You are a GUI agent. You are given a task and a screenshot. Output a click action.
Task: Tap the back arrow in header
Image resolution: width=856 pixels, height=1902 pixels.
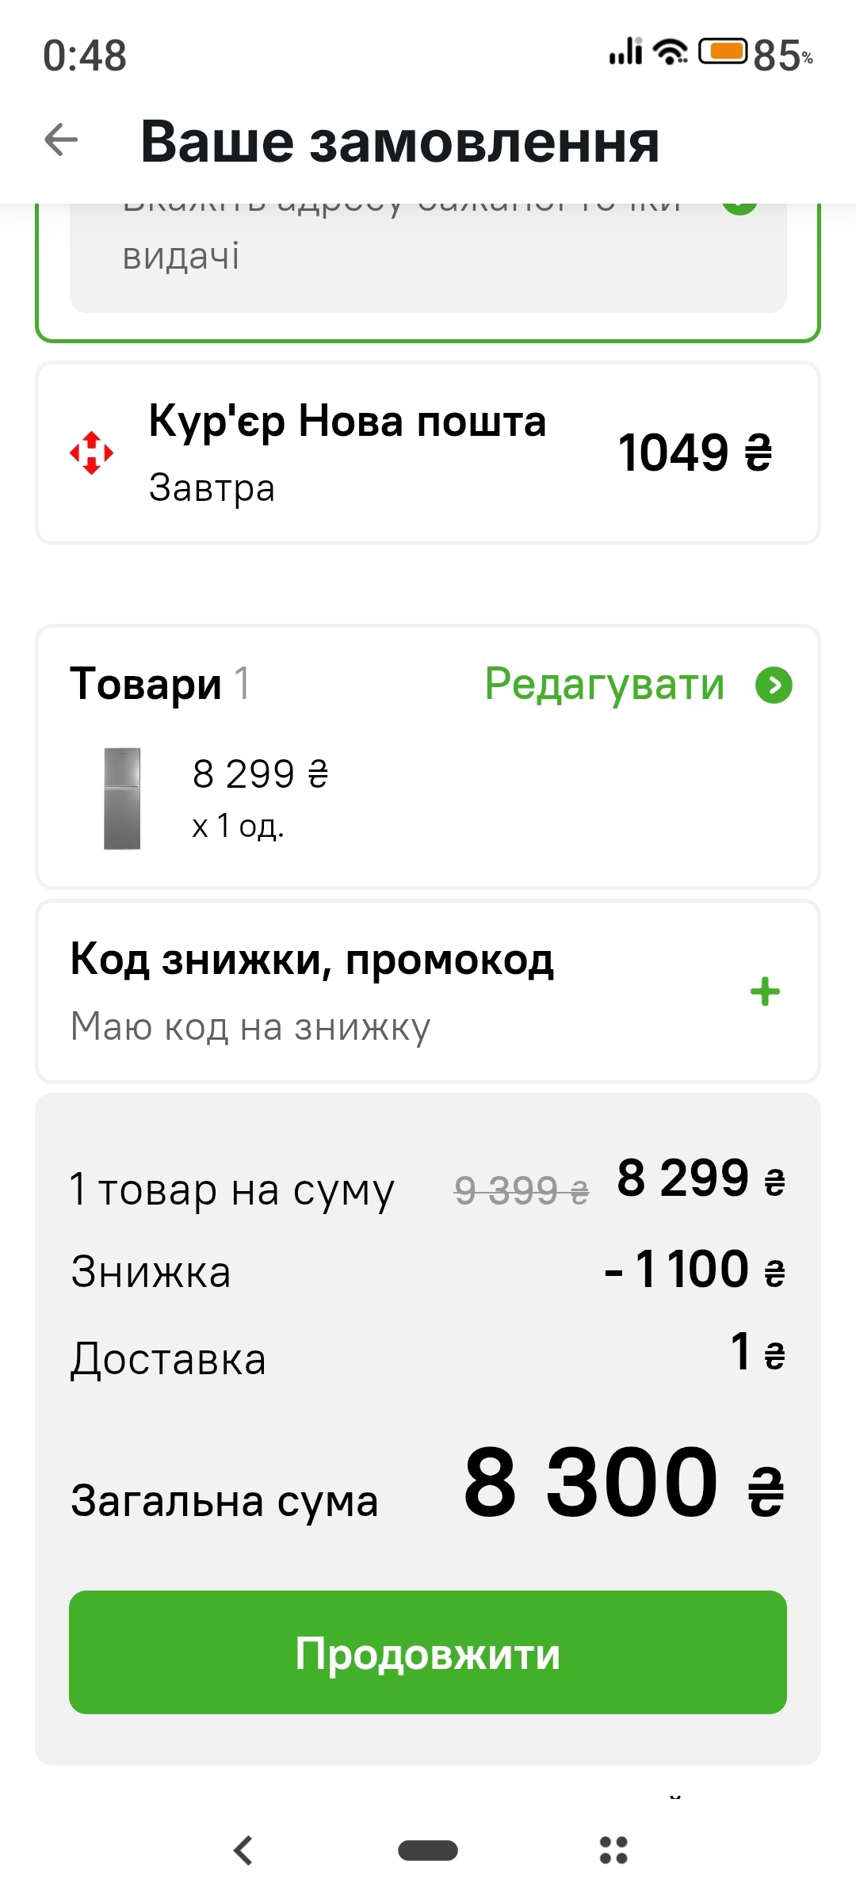pos(61,141)
